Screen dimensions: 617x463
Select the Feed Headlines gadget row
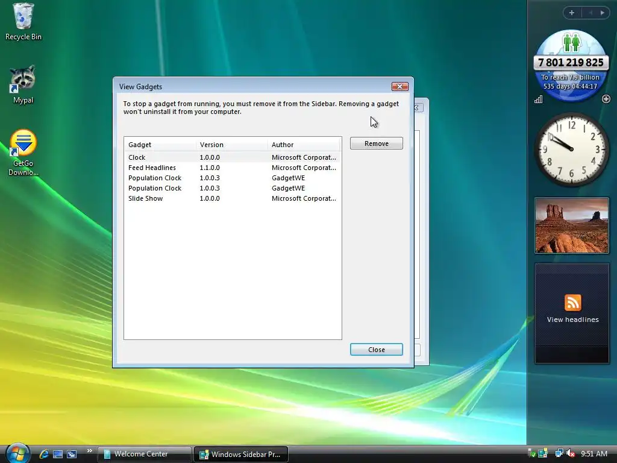tap(233, 168)
